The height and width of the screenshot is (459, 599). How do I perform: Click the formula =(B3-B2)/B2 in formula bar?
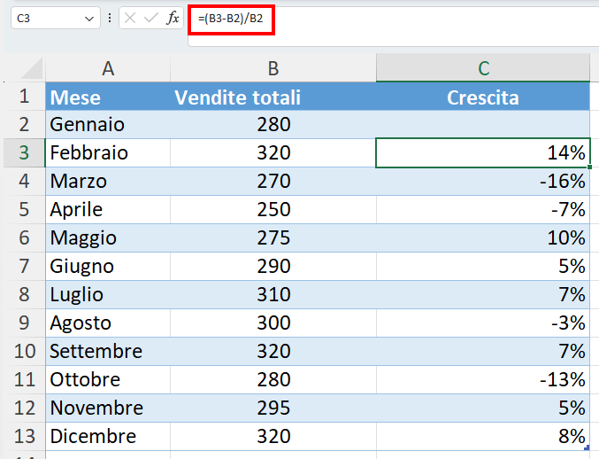pyautogui.click(x=231, y=19)
